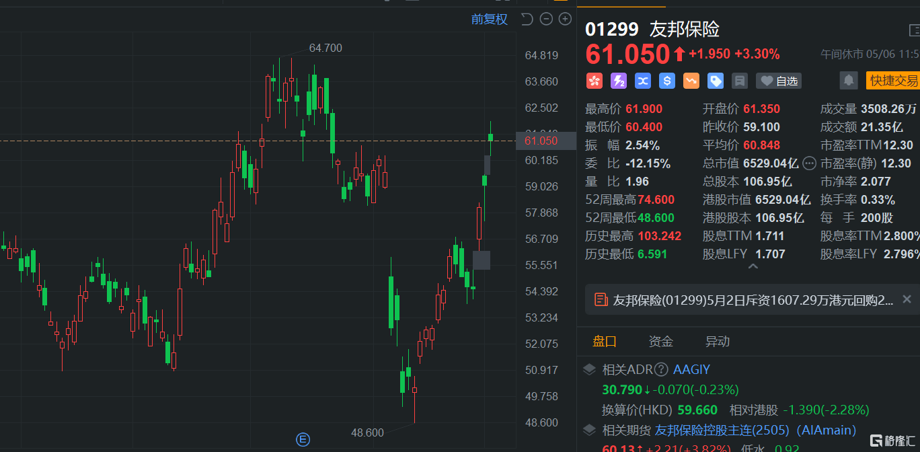Click the 最高价 value 61.900
The height and width of the screenshot is (452, 920).
[644, 109]
